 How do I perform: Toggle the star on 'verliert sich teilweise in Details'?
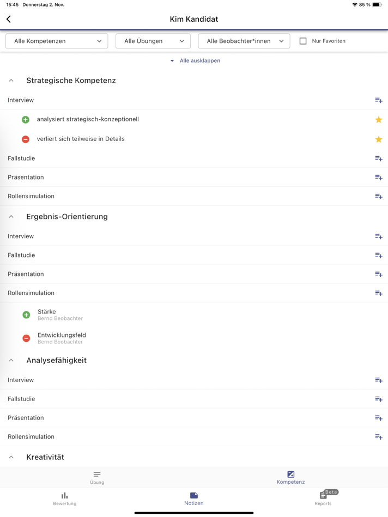point(378,139)
